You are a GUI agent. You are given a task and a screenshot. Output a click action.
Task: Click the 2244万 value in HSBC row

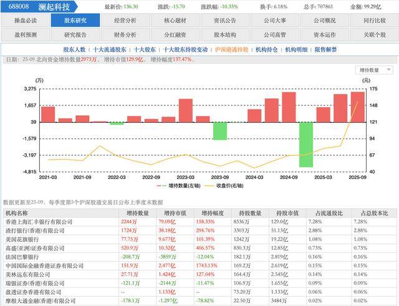click(x=129, y=222)
